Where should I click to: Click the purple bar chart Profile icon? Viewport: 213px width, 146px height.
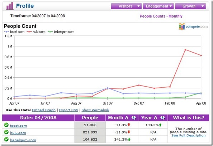[x=10, y=6]
